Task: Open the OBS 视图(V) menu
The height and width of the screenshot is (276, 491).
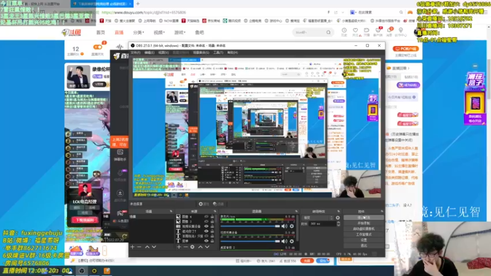Action: [x=163, y=53]
